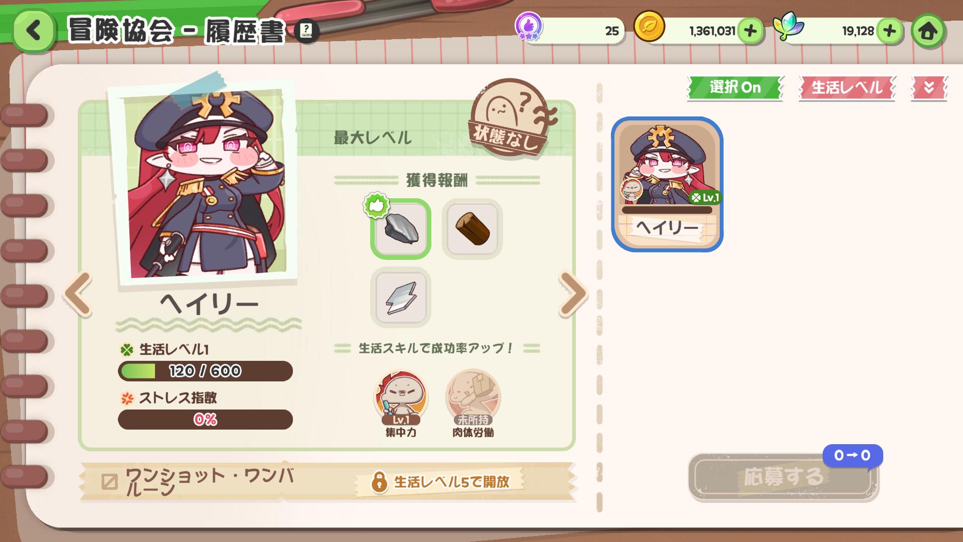Add gold coins with the plus button

(750, 31)
